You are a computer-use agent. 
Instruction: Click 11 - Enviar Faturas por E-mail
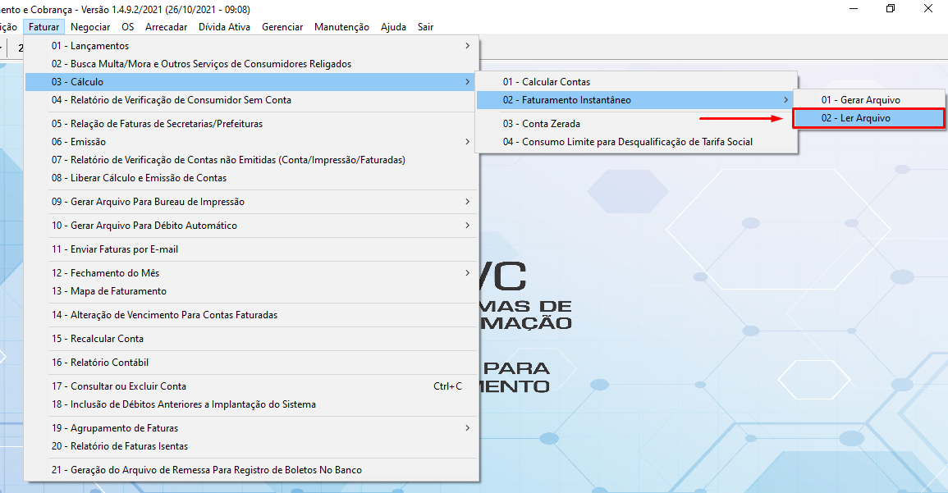[x=115, y=249]
